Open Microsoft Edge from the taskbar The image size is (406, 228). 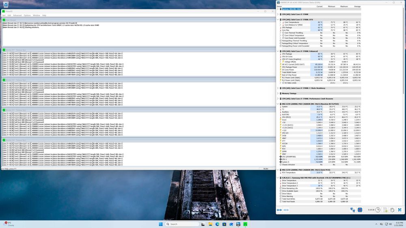tap(217, 224)
